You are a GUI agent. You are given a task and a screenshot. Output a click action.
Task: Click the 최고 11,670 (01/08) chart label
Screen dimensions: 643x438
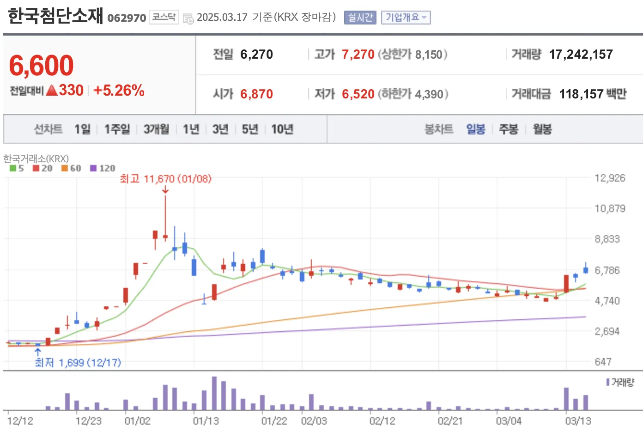(x=165, y=179)
